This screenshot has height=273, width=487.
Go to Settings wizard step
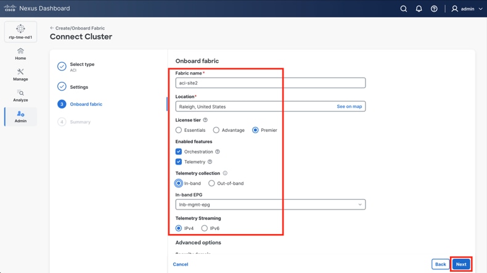click(x=79, y=87)
